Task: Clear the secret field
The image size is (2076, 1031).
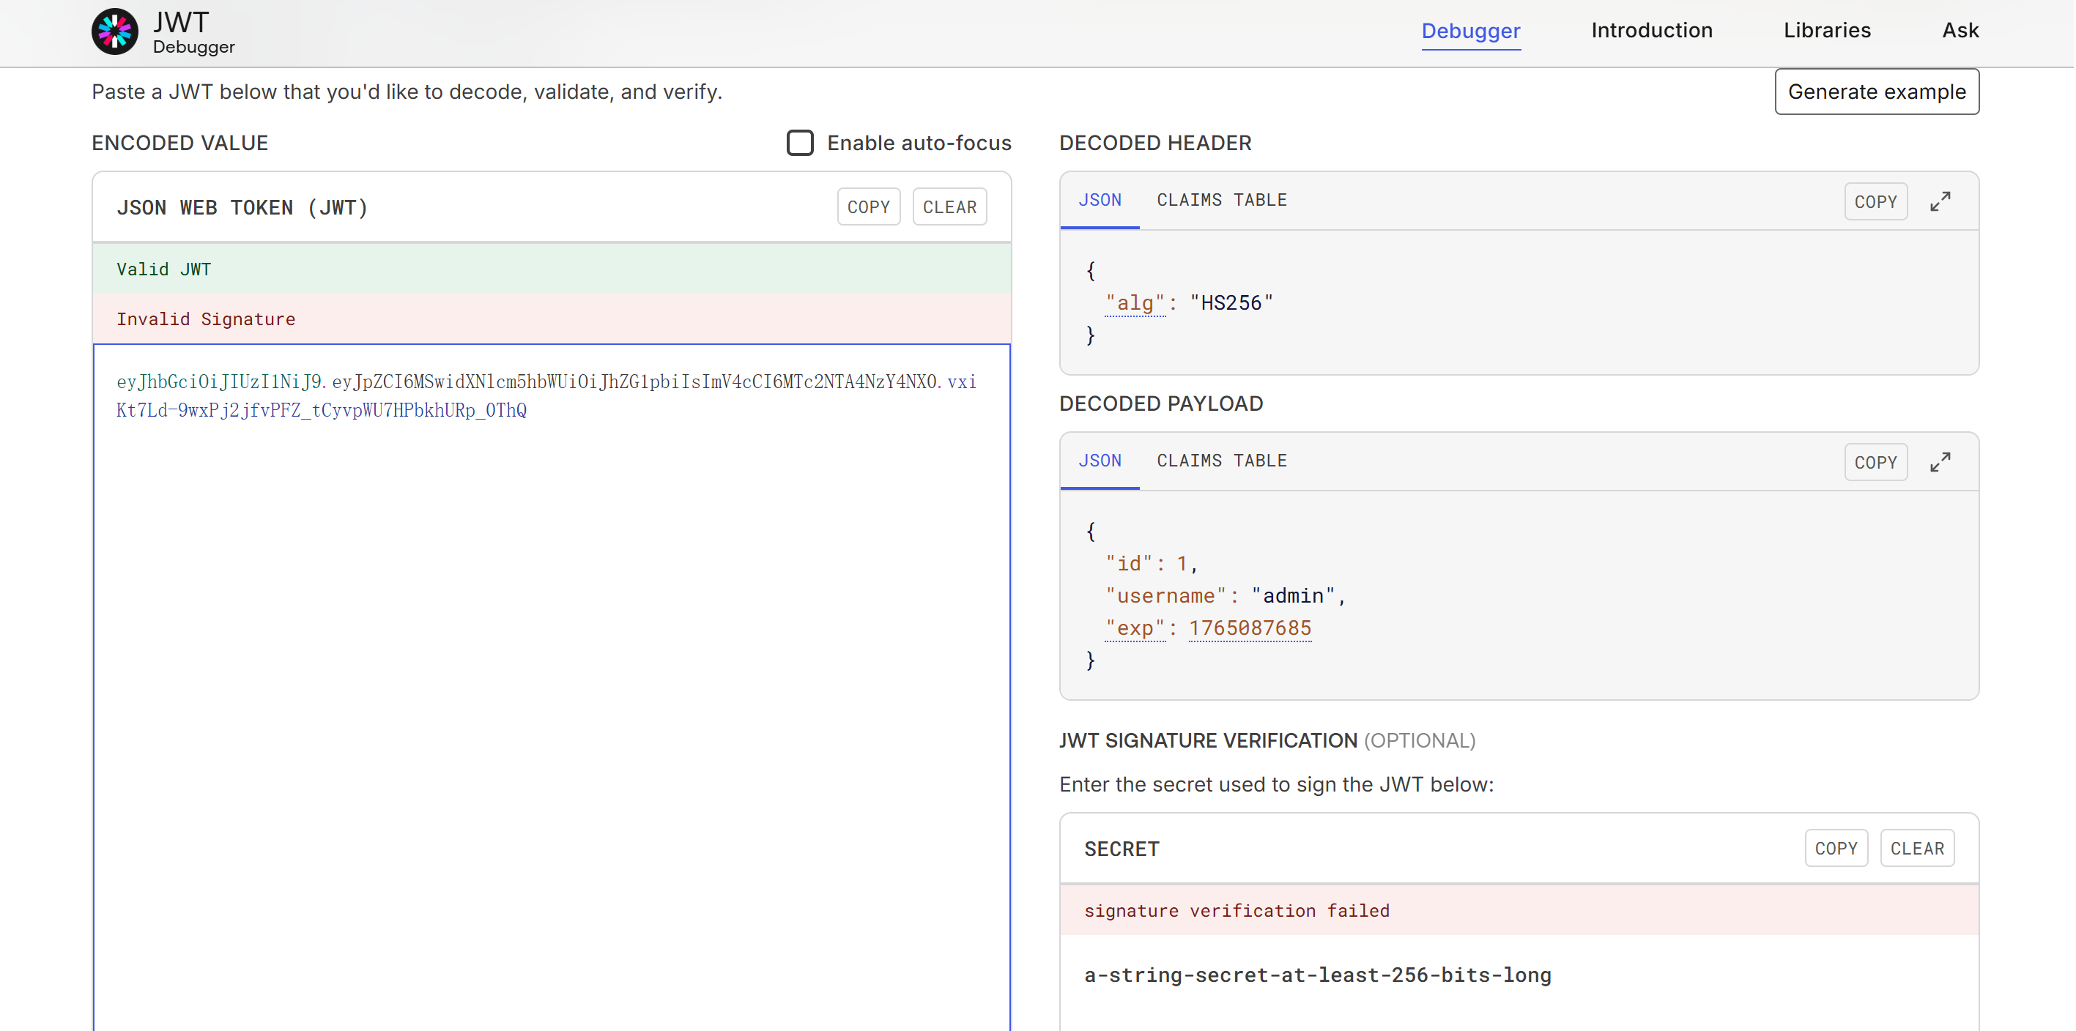Action: click(x=1916, y=848)
